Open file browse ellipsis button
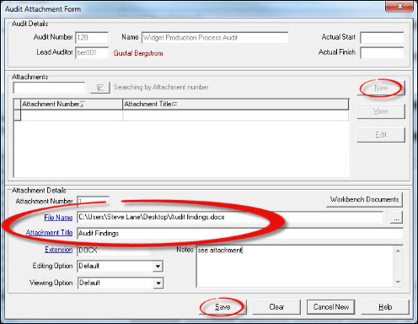The height and width of the screenshot is (324, 418). [x=396, y=218]
